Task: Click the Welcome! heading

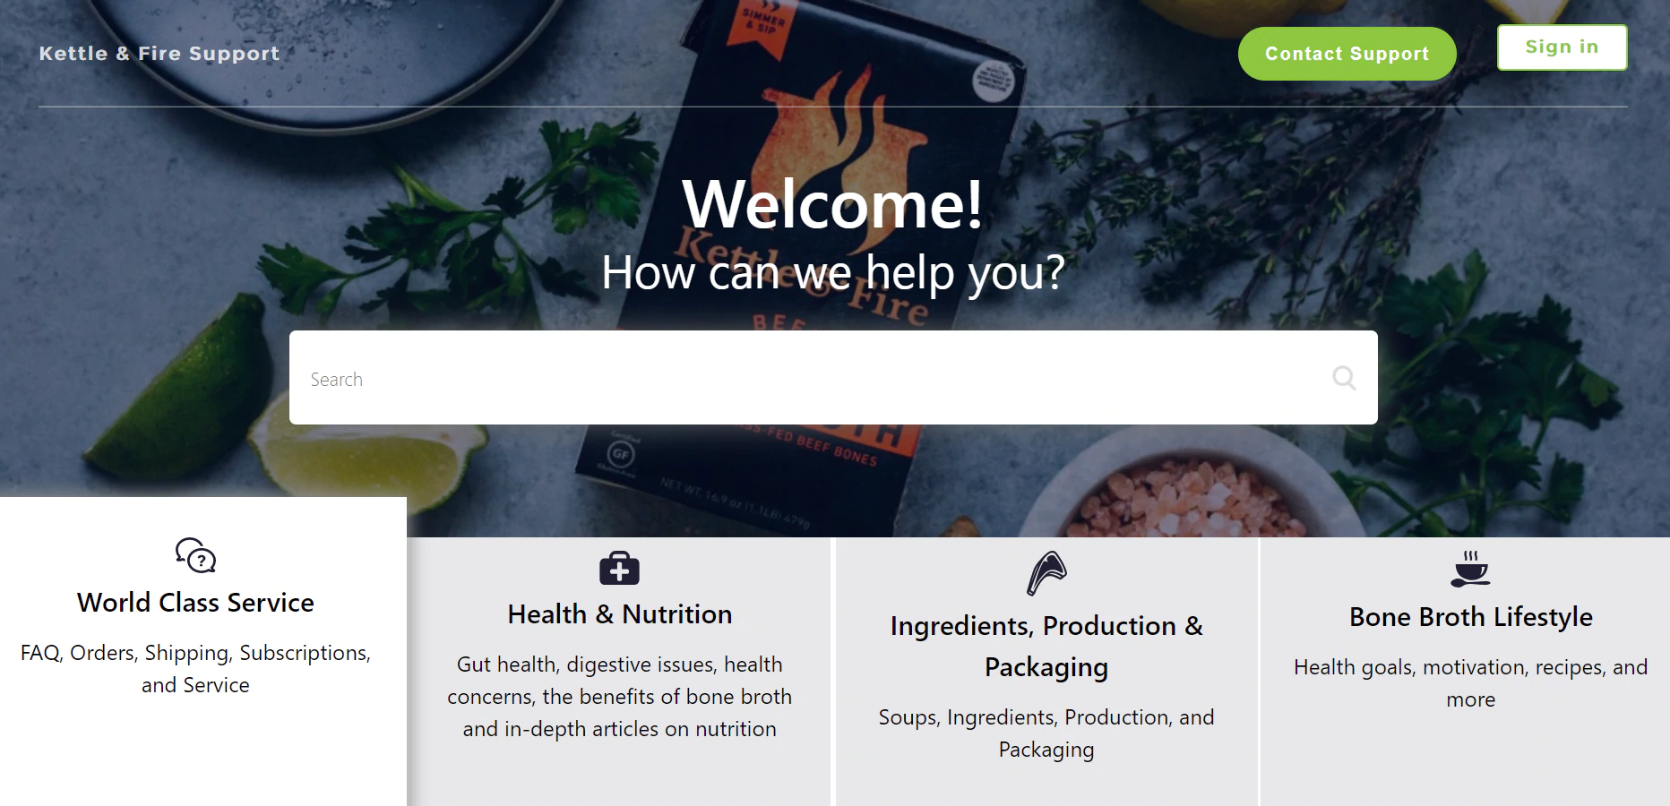Action: [832, 204]
